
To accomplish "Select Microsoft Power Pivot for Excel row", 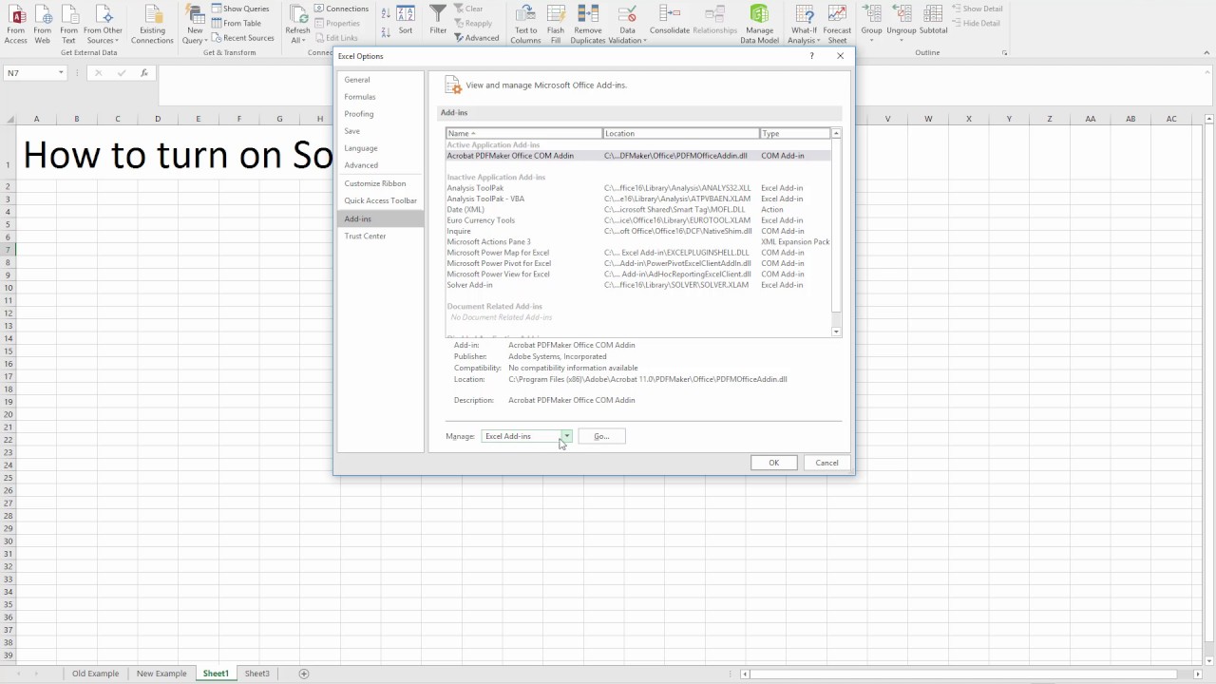I will (x=638, y=263).
